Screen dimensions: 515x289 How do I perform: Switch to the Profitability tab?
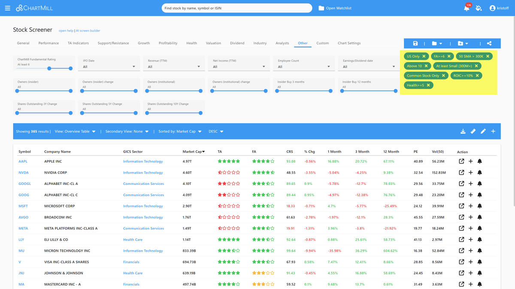click(x=168, y=43)
